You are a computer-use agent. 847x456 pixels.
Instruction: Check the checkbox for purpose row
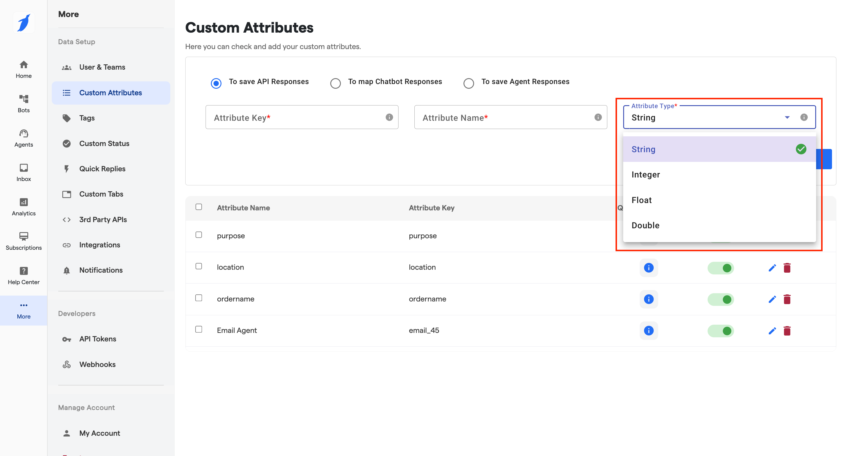click(x=199, y=234)
